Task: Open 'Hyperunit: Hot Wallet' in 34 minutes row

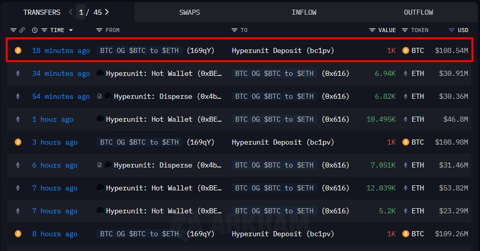Action: pyautogui.click(x=163, y=73)
